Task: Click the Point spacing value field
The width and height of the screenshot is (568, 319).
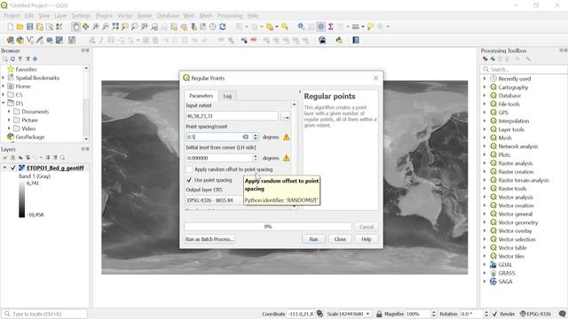Action: 218,137
